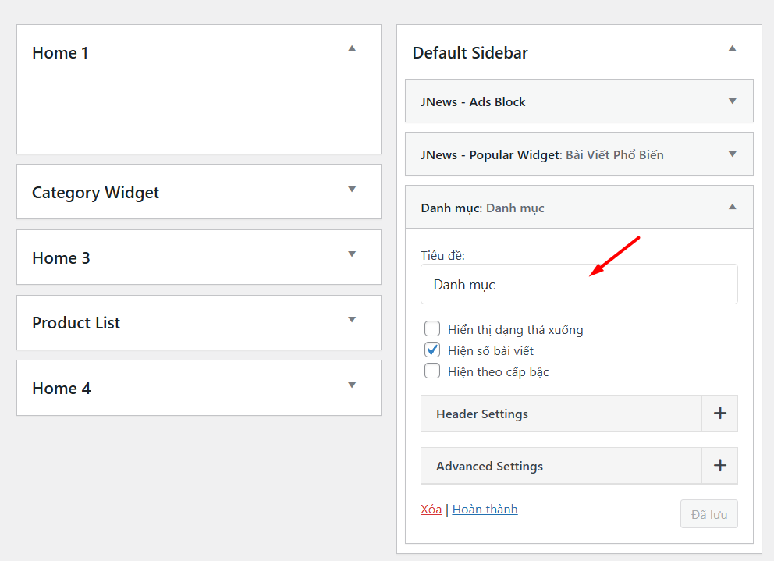Uncheck 'Hiện số bài viết'
This screenshot has width=774, height=561.
point(432,350)
